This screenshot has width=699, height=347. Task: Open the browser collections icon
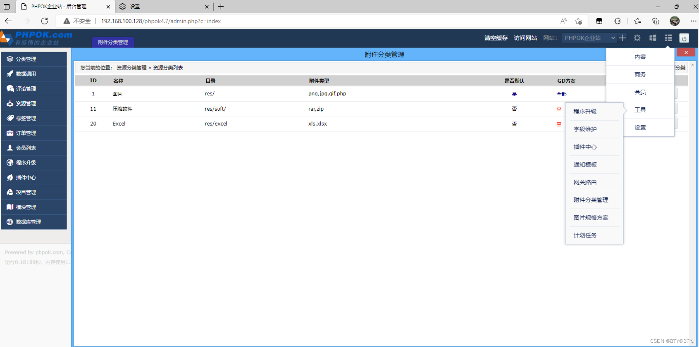coord(656,21)
